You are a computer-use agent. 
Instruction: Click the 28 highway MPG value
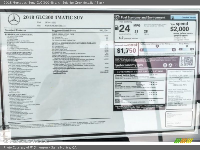click(146, 31)
